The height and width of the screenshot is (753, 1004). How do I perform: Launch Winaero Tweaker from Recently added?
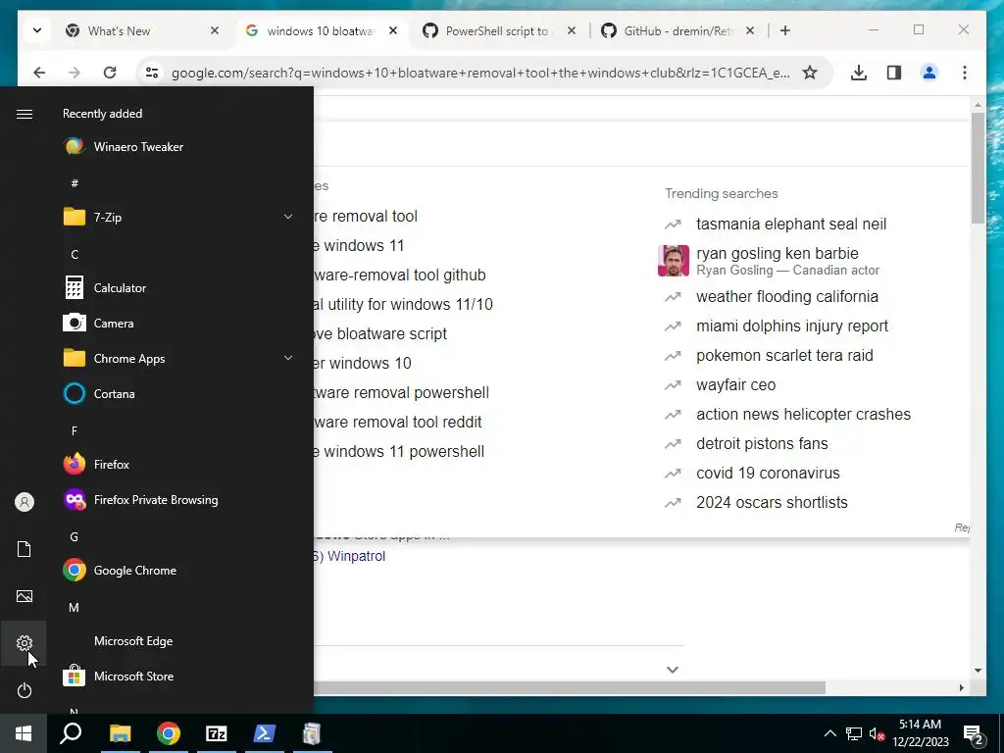[180, 147]
